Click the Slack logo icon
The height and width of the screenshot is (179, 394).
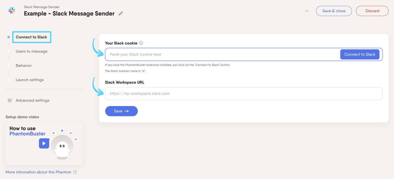[x=12, y=11]
